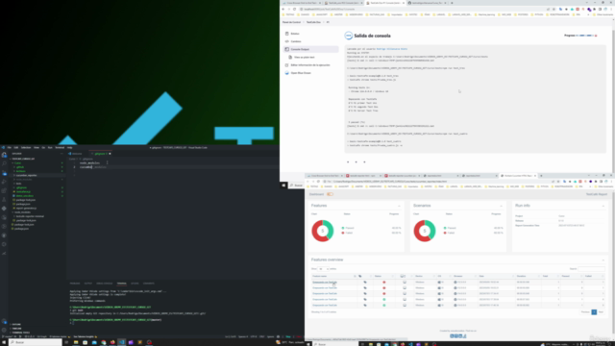615x346 pixels.
Task: Collapse the Scenarios panel in the report
Action: (501, 206)
